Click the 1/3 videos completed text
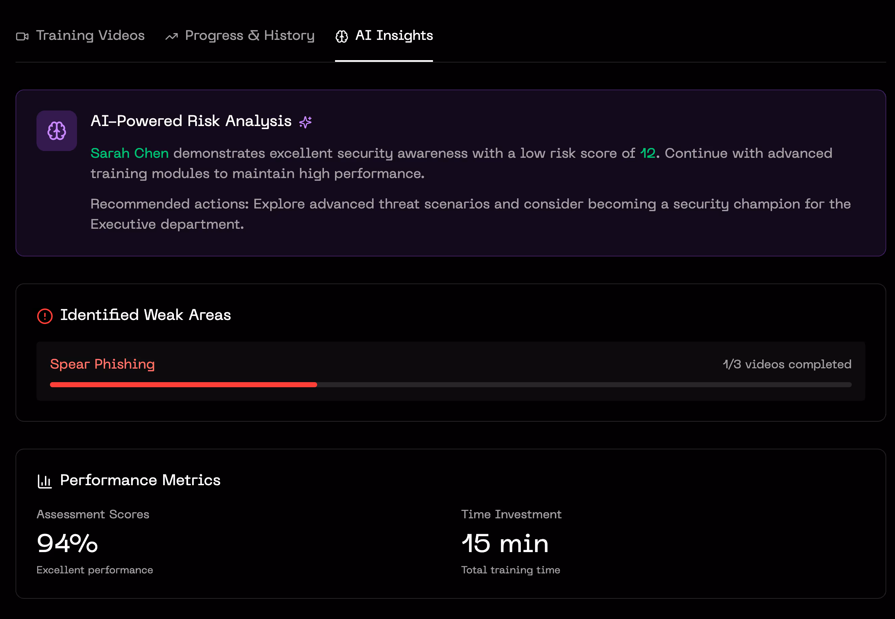The width and height of the screenshot is (895, 619). [787, 364]
